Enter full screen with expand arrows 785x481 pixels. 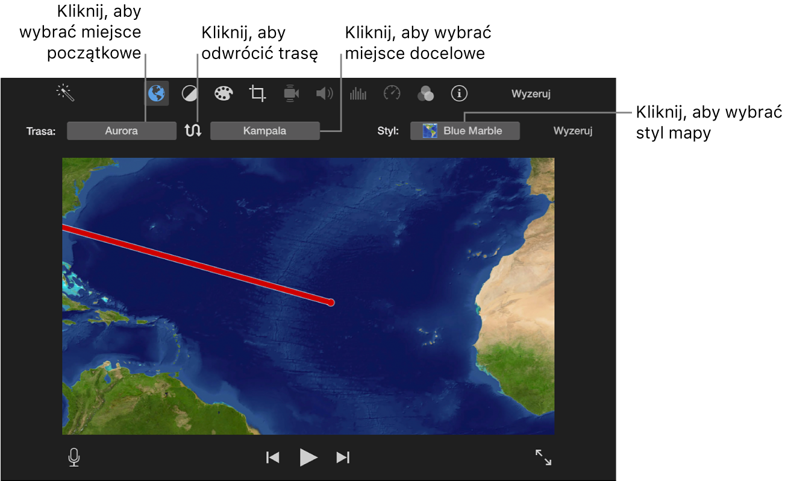pos(543,457)
